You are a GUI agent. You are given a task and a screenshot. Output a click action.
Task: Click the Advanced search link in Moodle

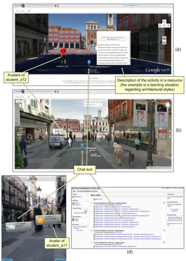point(79,213)
